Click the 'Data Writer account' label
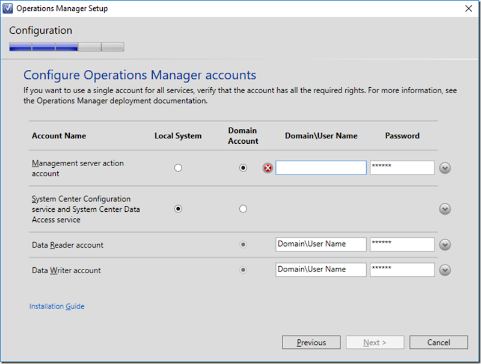481x364 pixels. (x=66, y=270)
